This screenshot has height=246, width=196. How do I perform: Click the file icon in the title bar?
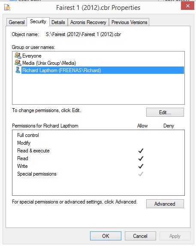[7, 8]
